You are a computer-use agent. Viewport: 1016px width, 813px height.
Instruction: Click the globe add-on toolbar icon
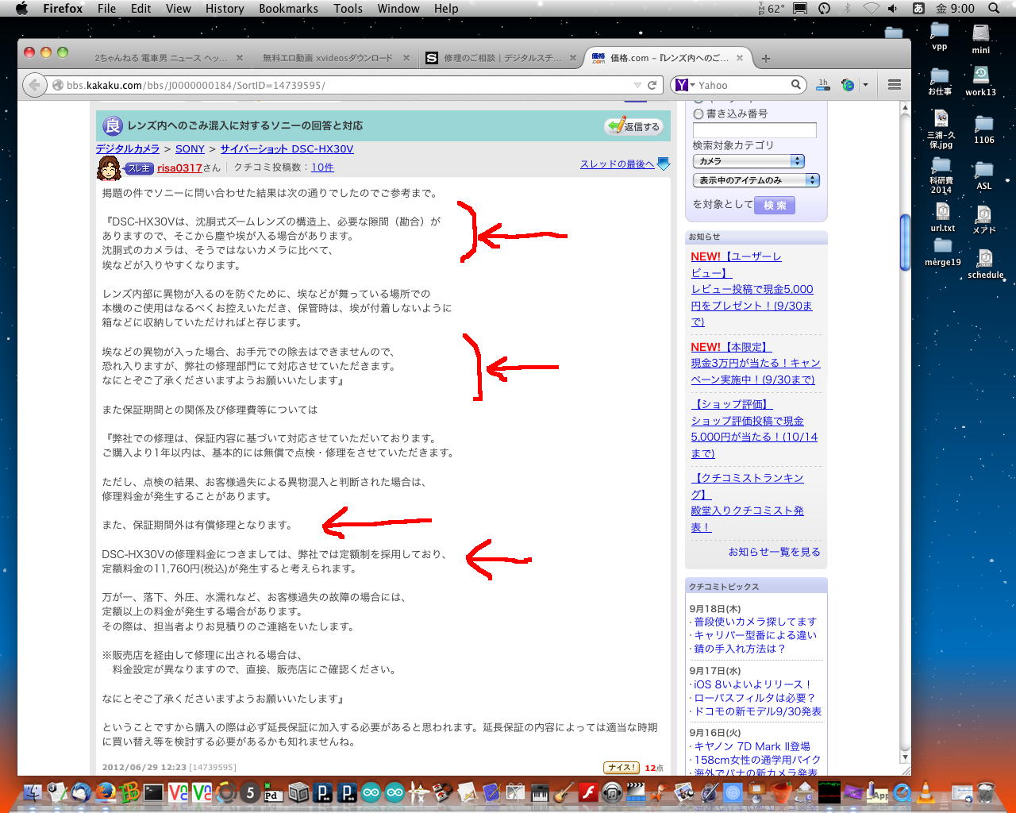pos(848,85)
